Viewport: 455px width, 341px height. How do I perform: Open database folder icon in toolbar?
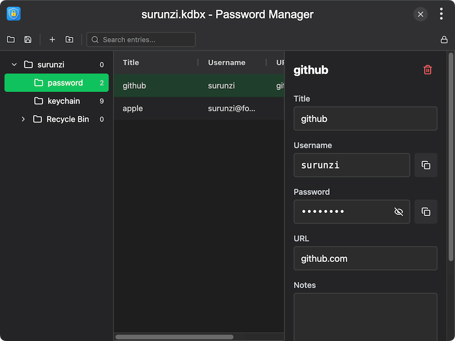tap(11, 40)
